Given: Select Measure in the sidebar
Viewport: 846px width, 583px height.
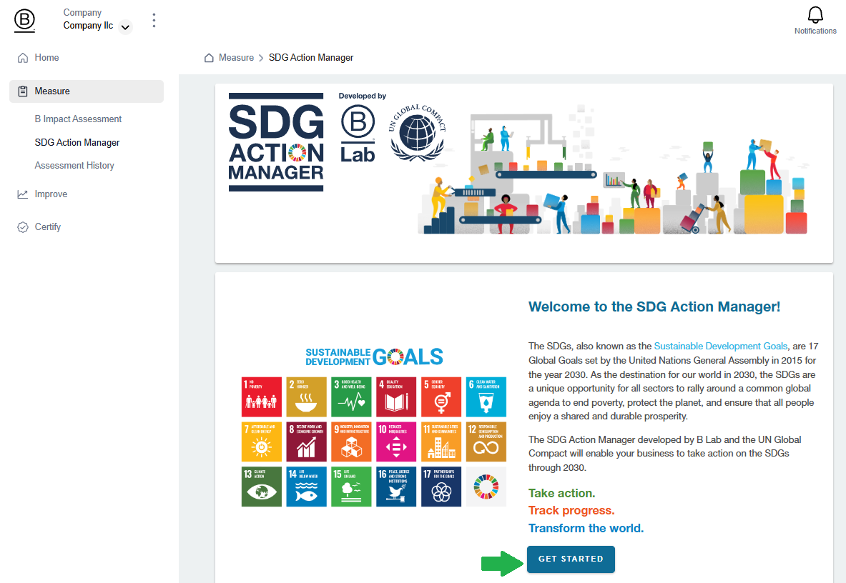Looking at the screenshot, I should 87,91.
